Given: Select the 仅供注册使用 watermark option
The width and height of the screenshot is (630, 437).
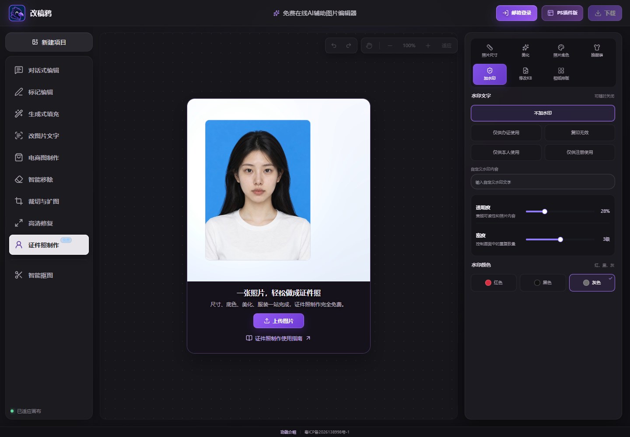Looking at the screenshot, I should [580, 153].
